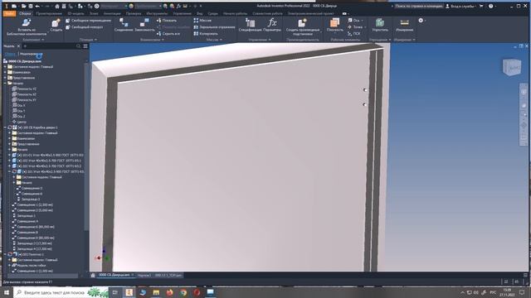Click Undo arrow in quick access toolbar
This screenshot has width=531, height=298.
pos(37,6)
